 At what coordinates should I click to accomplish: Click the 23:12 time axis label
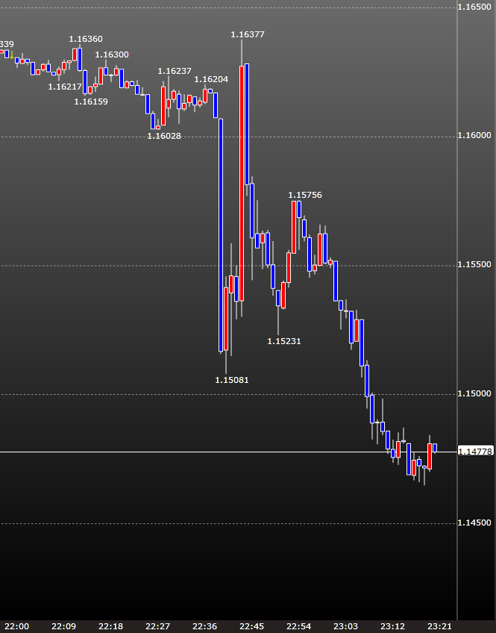click(x=393, y=626)
